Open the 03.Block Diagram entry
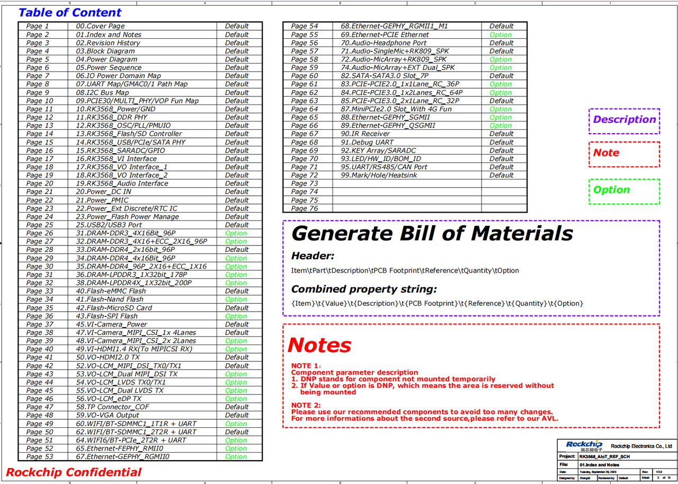The height and width of the screenshot is (484, 678). 105,51
